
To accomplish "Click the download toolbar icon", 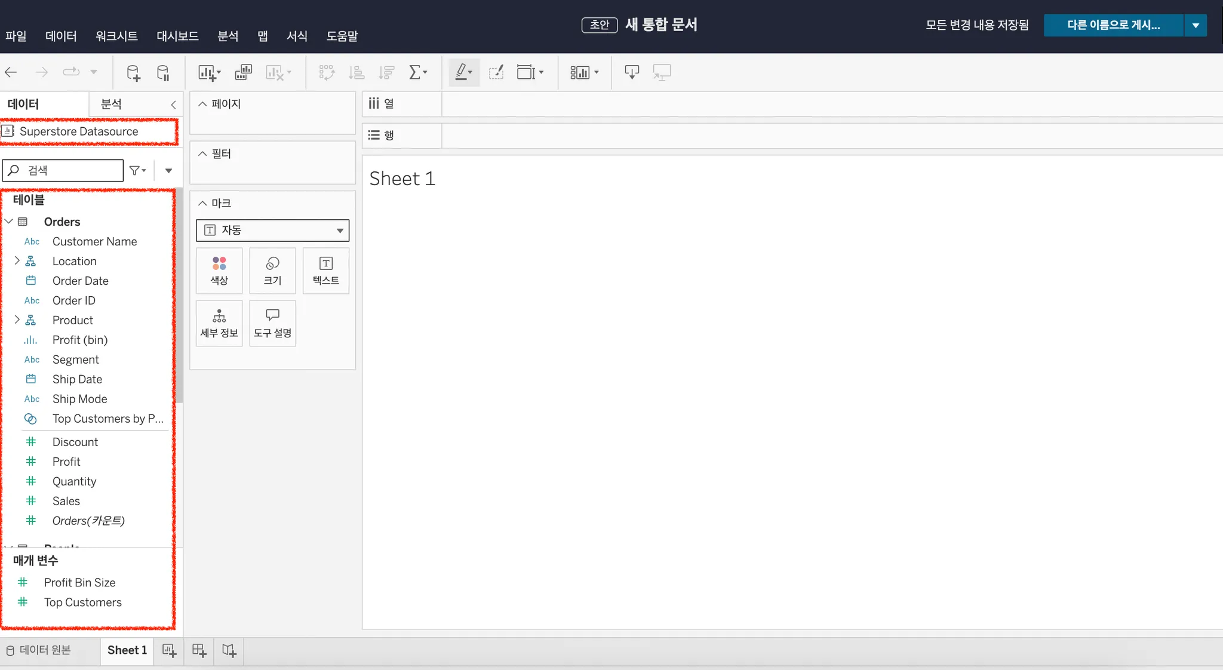I will click(x=632, y=73).
